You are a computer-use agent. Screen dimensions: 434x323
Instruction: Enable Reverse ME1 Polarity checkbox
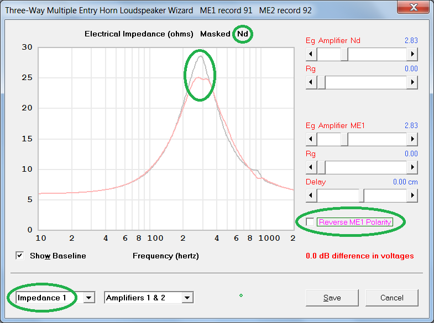coord(310,222)
